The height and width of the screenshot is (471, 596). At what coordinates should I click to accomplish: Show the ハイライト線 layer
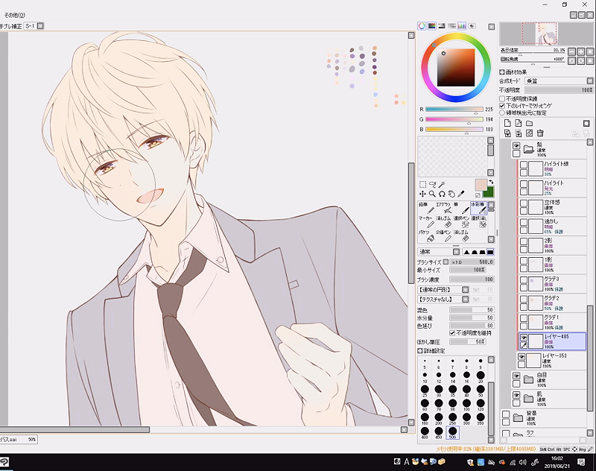coord(524,165)
